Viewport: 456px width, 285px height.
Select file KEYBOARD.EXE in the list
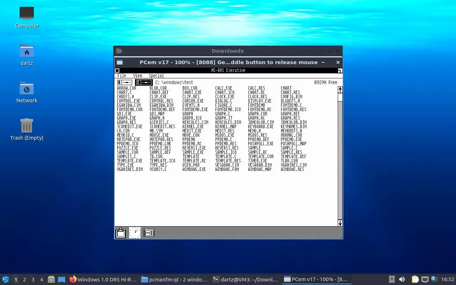(x=261, y=126)
